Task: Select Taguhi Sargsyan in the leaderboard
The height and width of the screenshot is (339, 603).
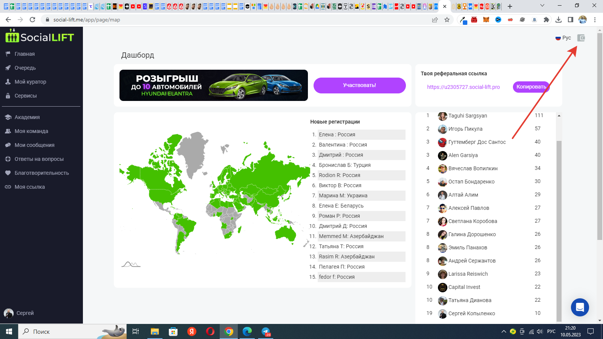Action: [x=468, y=116]
